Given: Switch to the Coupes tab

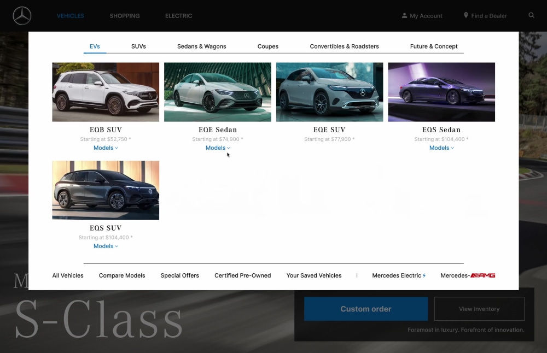Looking at the screenshot, I should [268, 46].
